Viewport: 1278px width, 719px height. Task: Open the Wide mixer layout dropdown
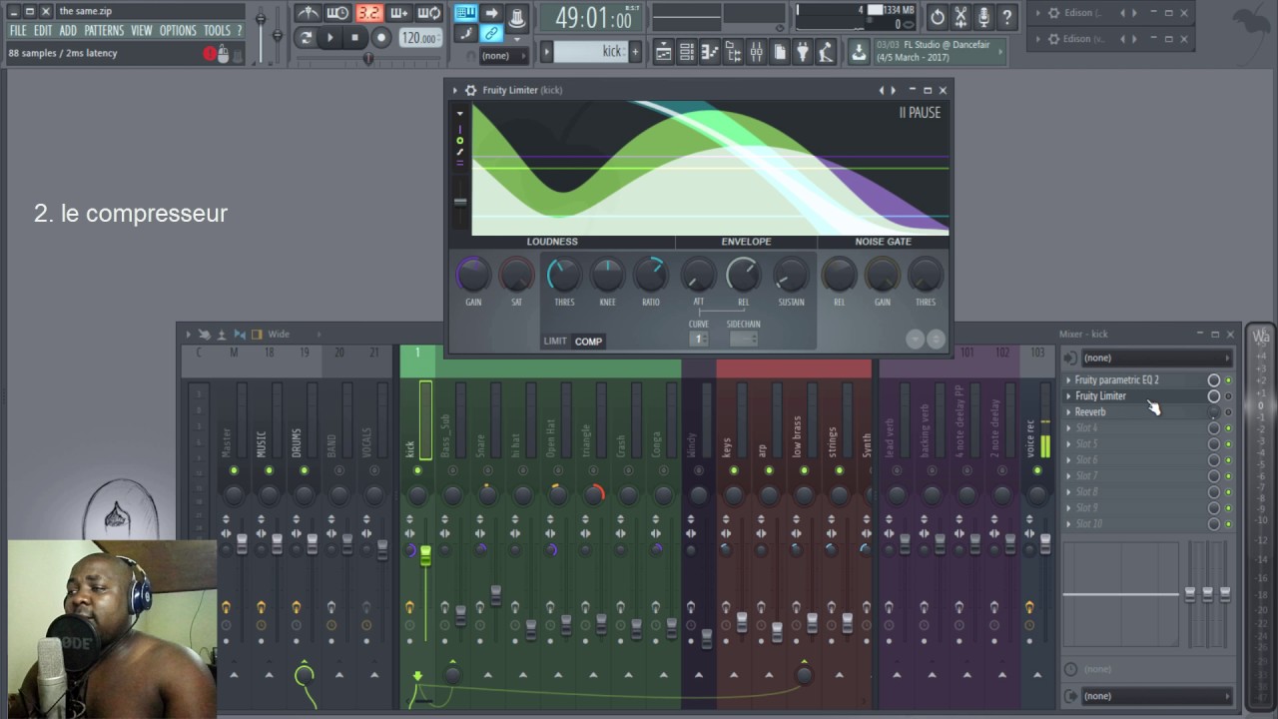[x=295, y=335]
